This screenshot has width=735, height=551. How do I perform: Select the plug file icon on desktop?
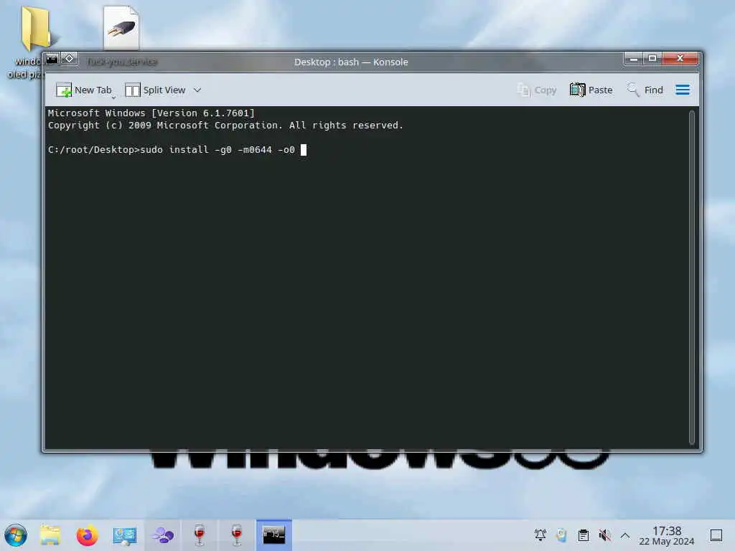point(121,27)
